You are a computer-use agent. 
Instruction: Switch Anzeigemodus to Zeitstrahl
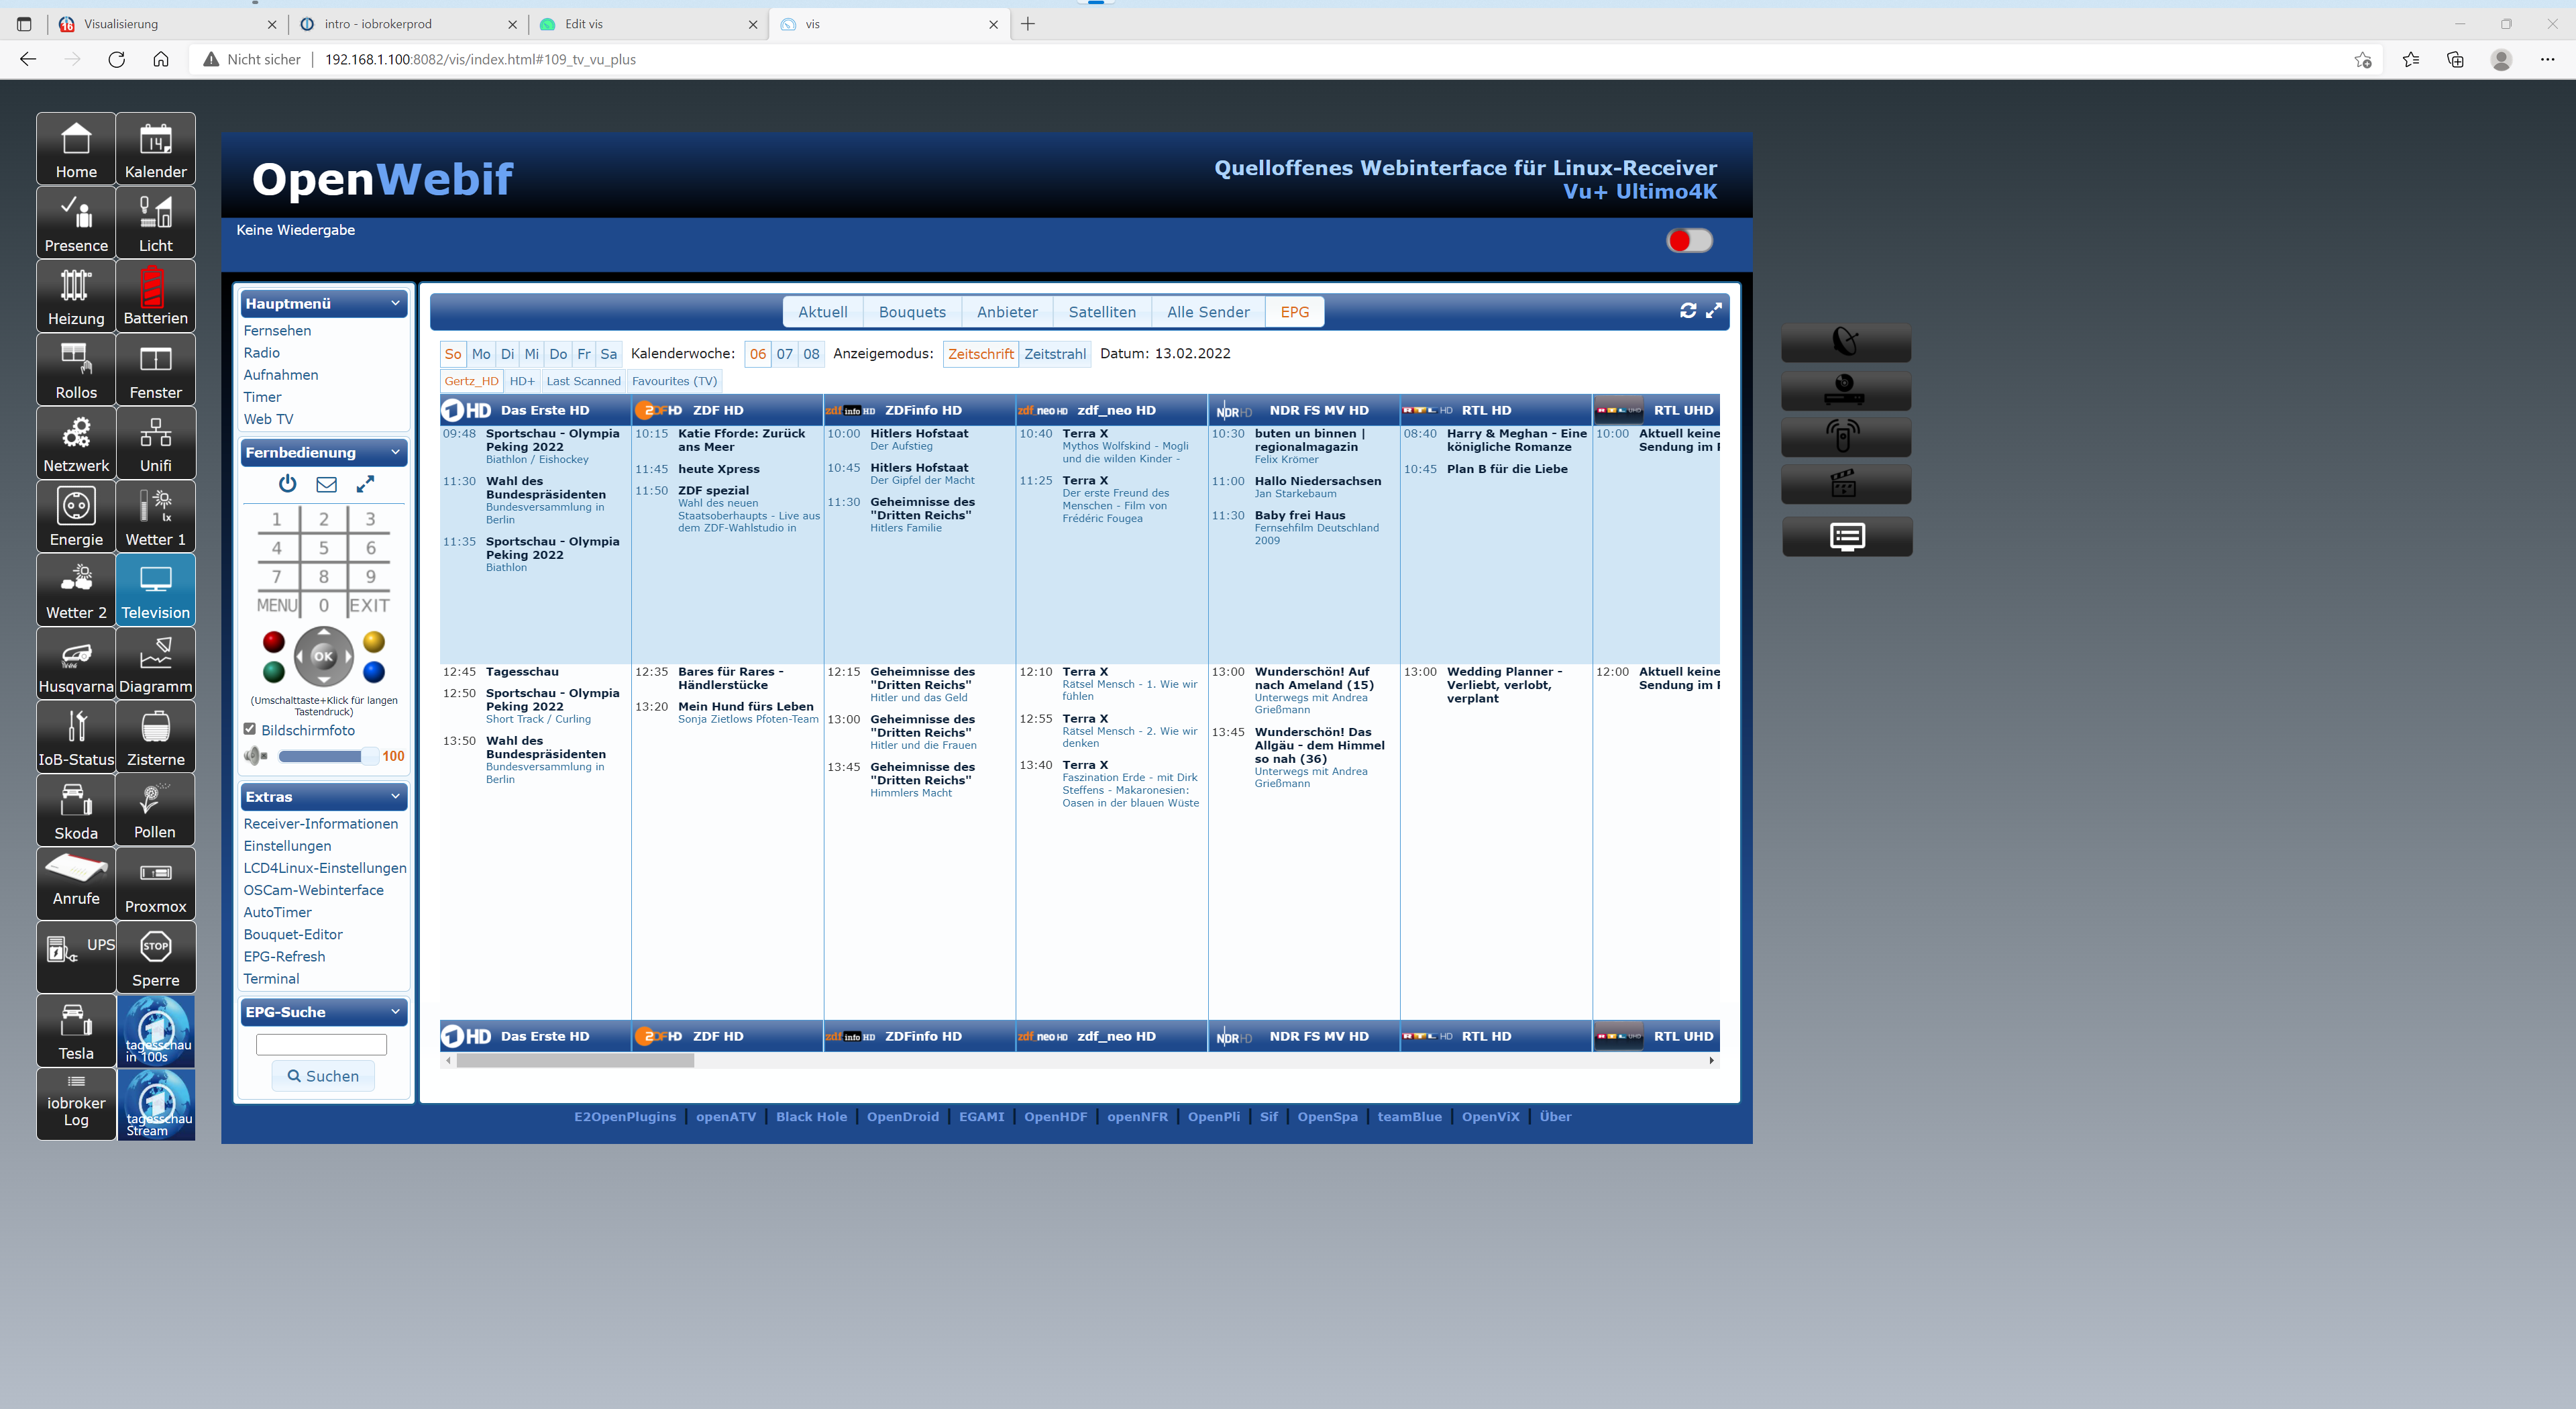click(x=1054, y=354)
